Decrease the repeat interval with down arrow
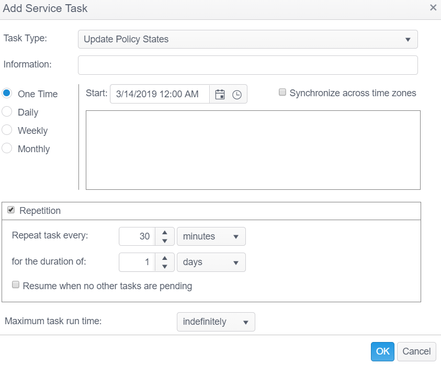Viewport: 441px width, 365px height. 165,241
